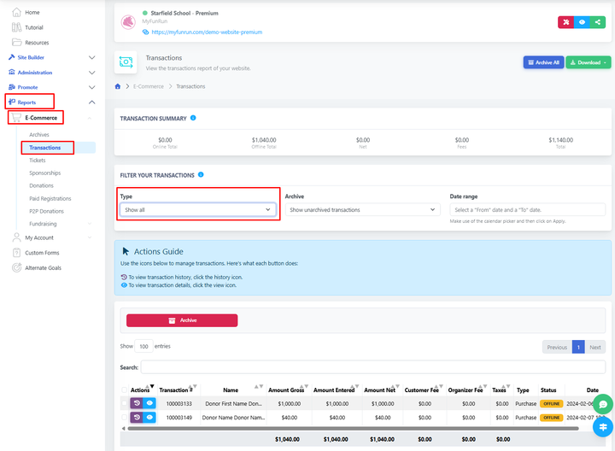This screenshot has width=615, height=451.
Task: Toggle the select-all checkbox in table header
Action: 124,389
